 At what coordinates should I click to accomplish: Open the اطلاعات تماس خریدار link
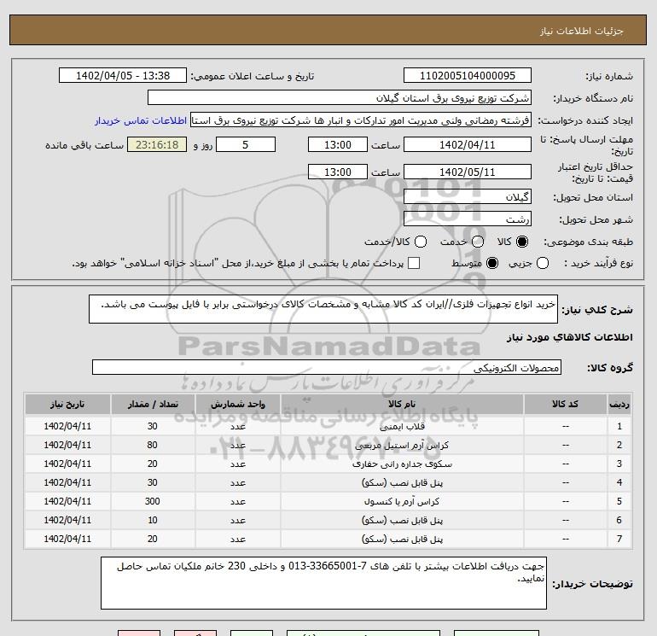pos(141,120)
